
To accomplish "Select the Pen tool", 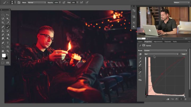I will [x=3, y=43].
